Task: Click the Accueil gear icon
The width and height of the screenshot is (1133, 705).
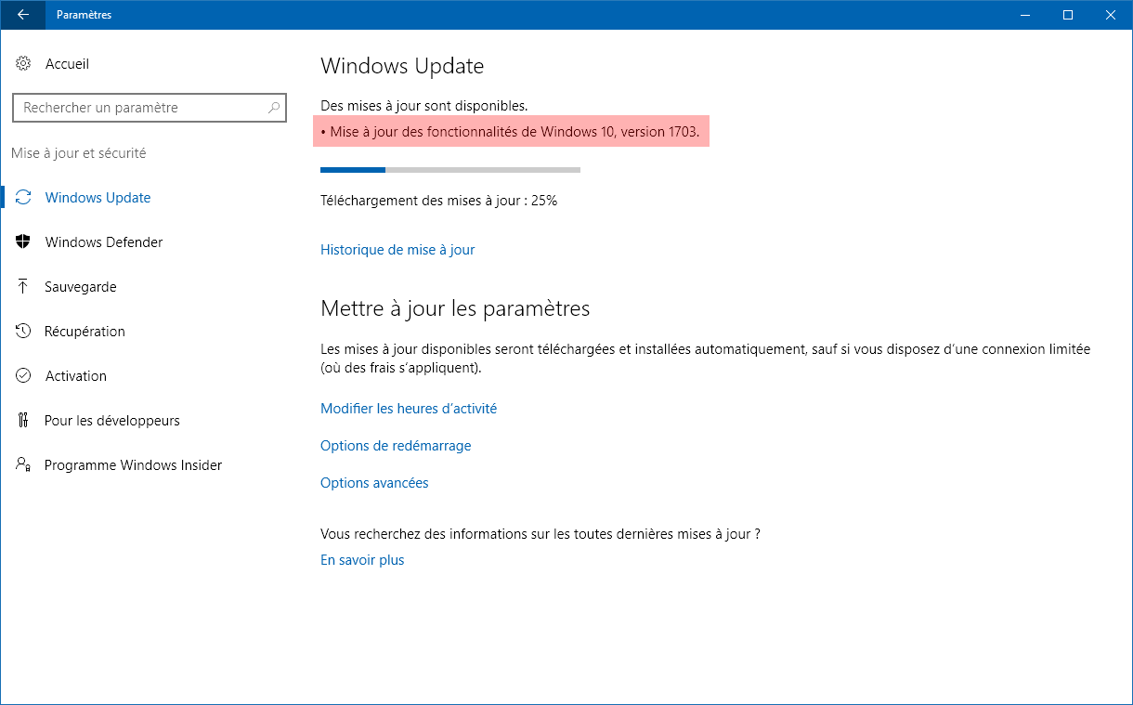Action: 23,64
